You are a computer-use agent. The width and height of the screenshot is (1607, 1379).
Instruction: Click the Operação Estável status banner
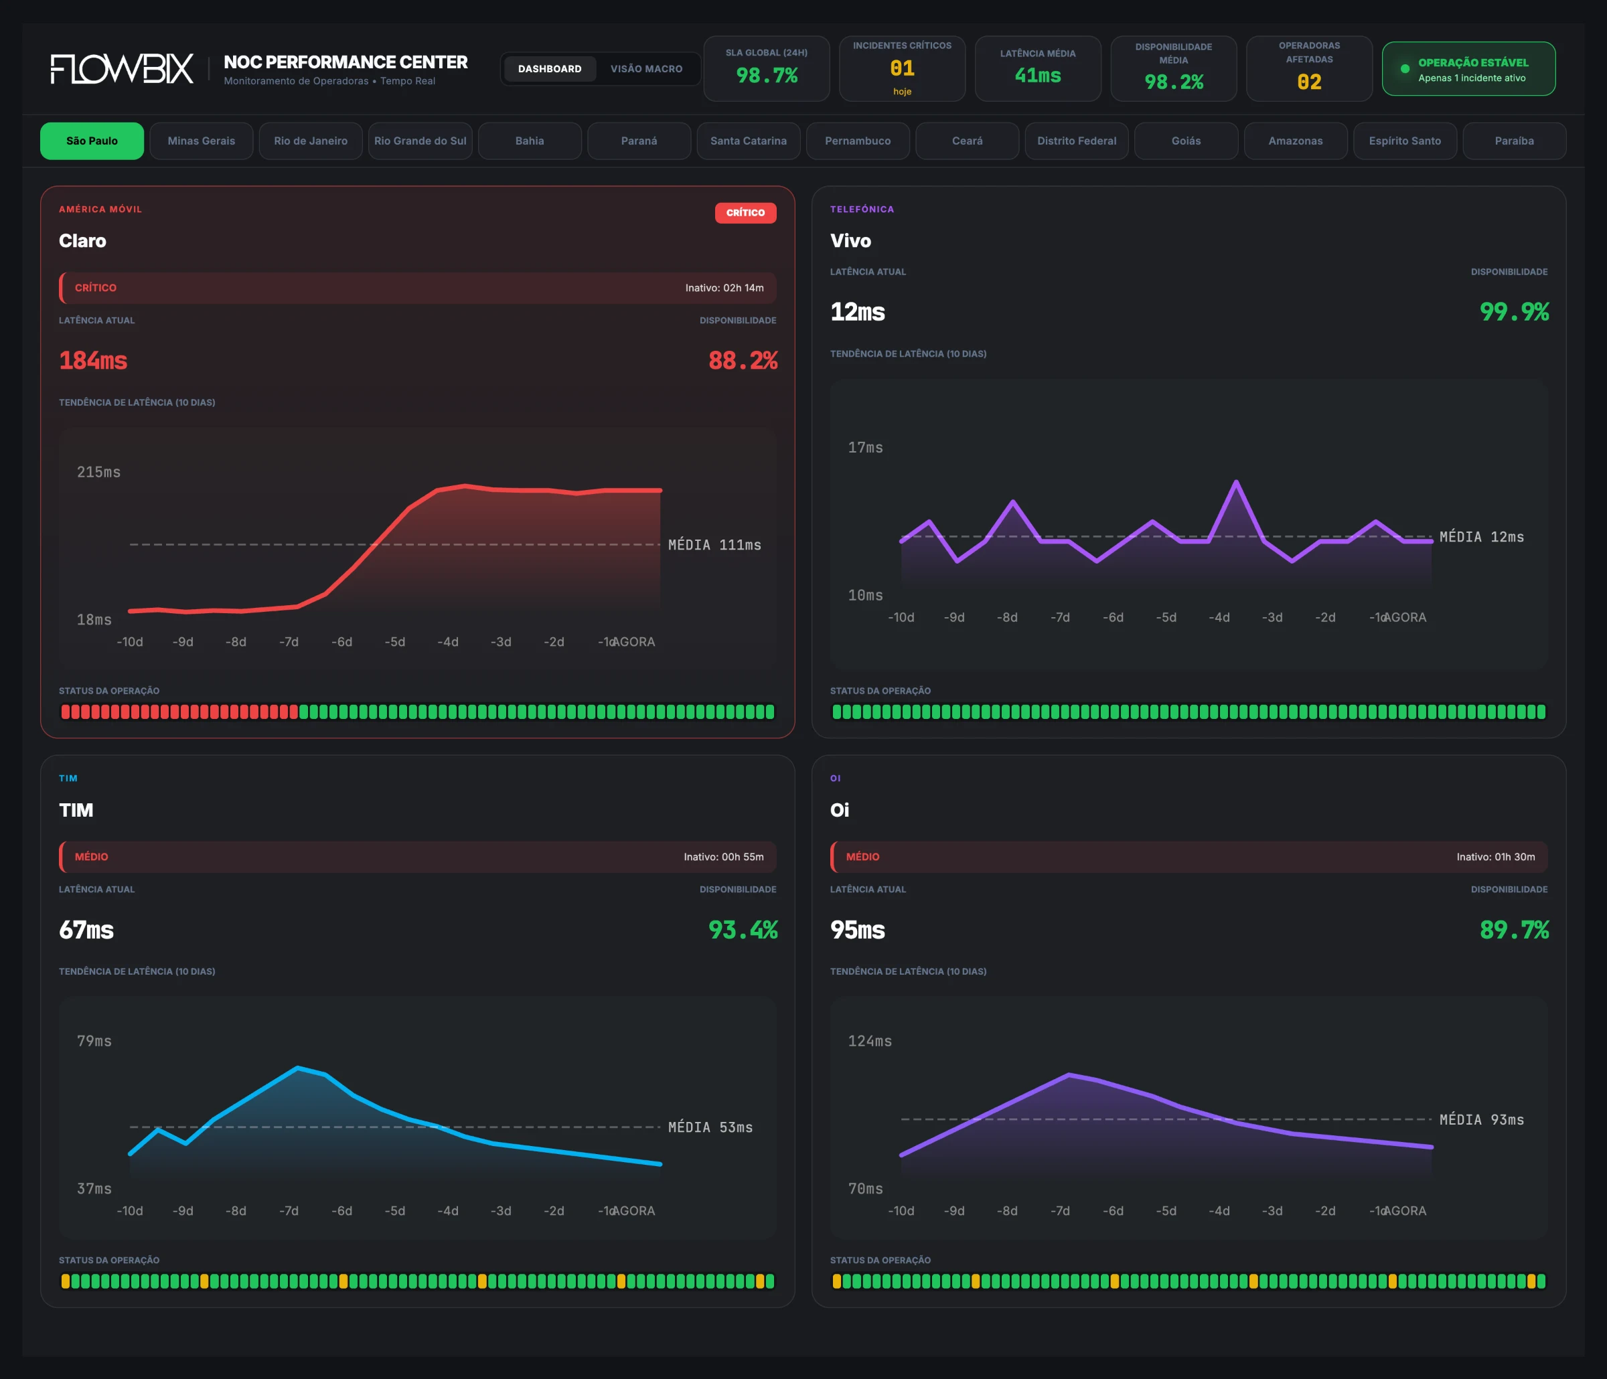pyautogui.click(x=1468, y=69)
